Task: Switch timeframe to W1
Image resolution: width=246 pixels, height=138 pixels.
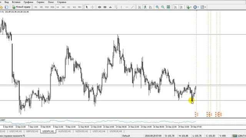Action: tap(74, 7)
